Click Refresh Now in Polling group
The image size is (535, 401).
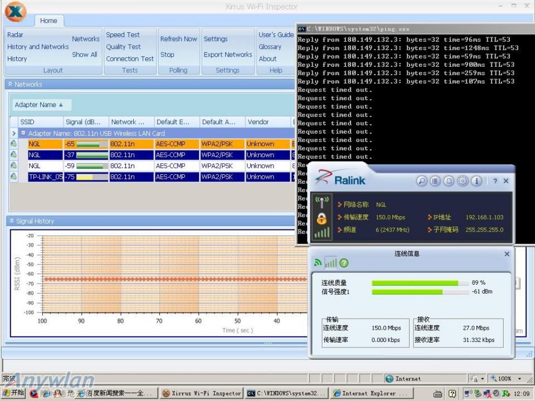[178, 39]
